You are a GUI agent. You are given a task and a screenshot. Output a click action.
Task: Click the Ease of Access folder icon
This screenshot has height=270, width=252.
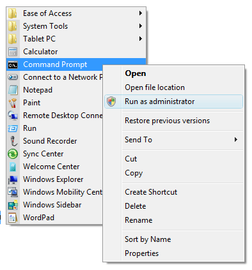point(13,13)
